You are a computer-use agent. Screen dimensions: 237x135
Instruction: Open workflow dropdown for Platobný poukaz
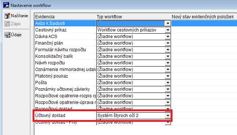pos(168,76)
